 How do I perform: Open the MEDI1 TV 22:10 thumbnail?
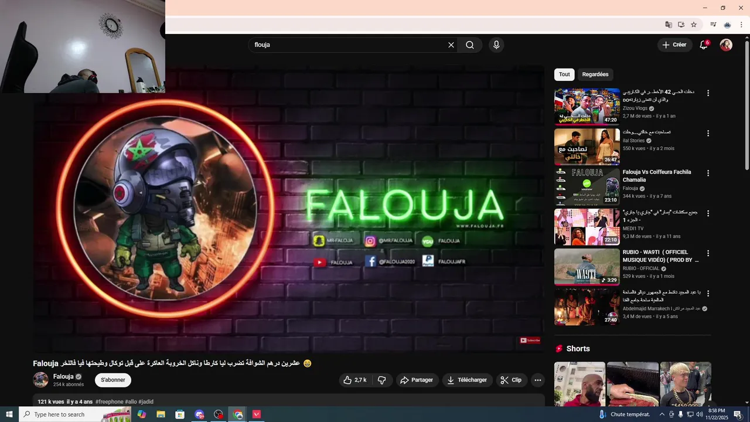coord(587,227)
